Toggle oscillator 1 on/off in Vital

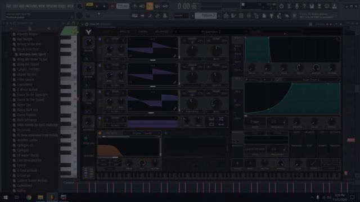coord(100,39)
